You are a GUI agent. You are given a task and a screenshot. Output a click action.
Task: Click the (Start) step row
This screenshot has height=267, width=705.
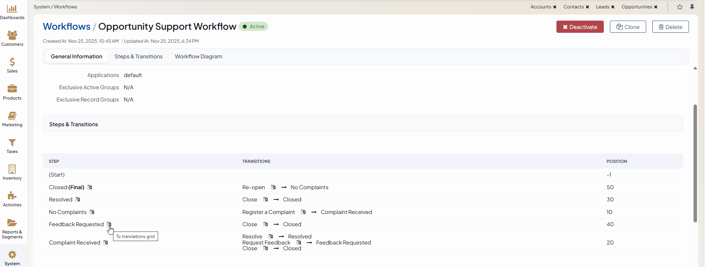[x=363, y=175]
